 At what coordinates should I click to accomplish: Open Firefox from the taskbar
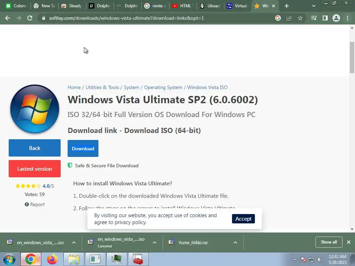[52, 259]
